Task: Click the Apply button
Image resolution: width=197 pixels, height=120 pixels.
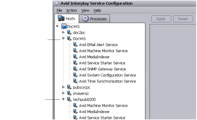Action: (x=161, y=19)
